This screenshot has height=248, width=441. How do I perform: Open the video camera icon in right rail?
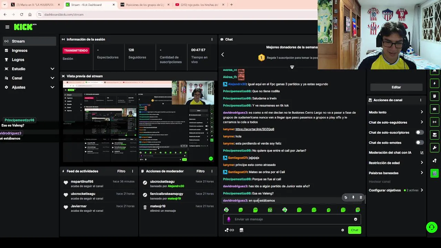click(434, 135)
